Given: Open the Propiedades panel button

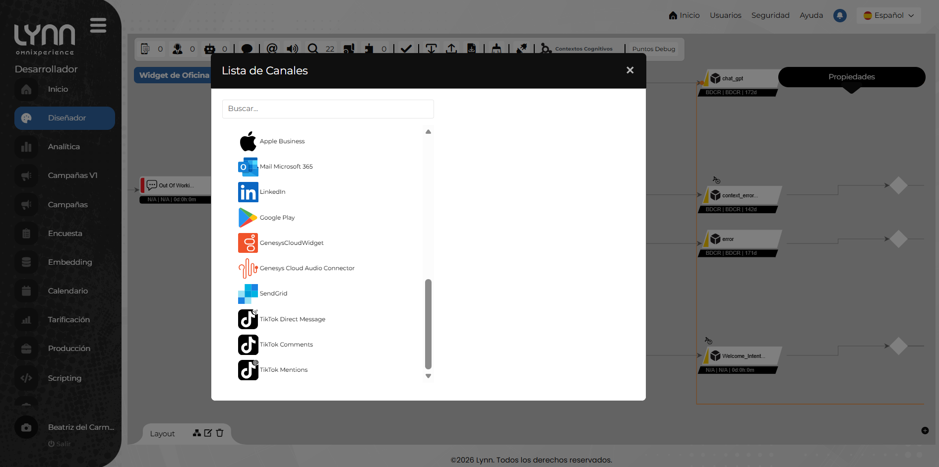Looking at the screenshot, I should (852, 77).
